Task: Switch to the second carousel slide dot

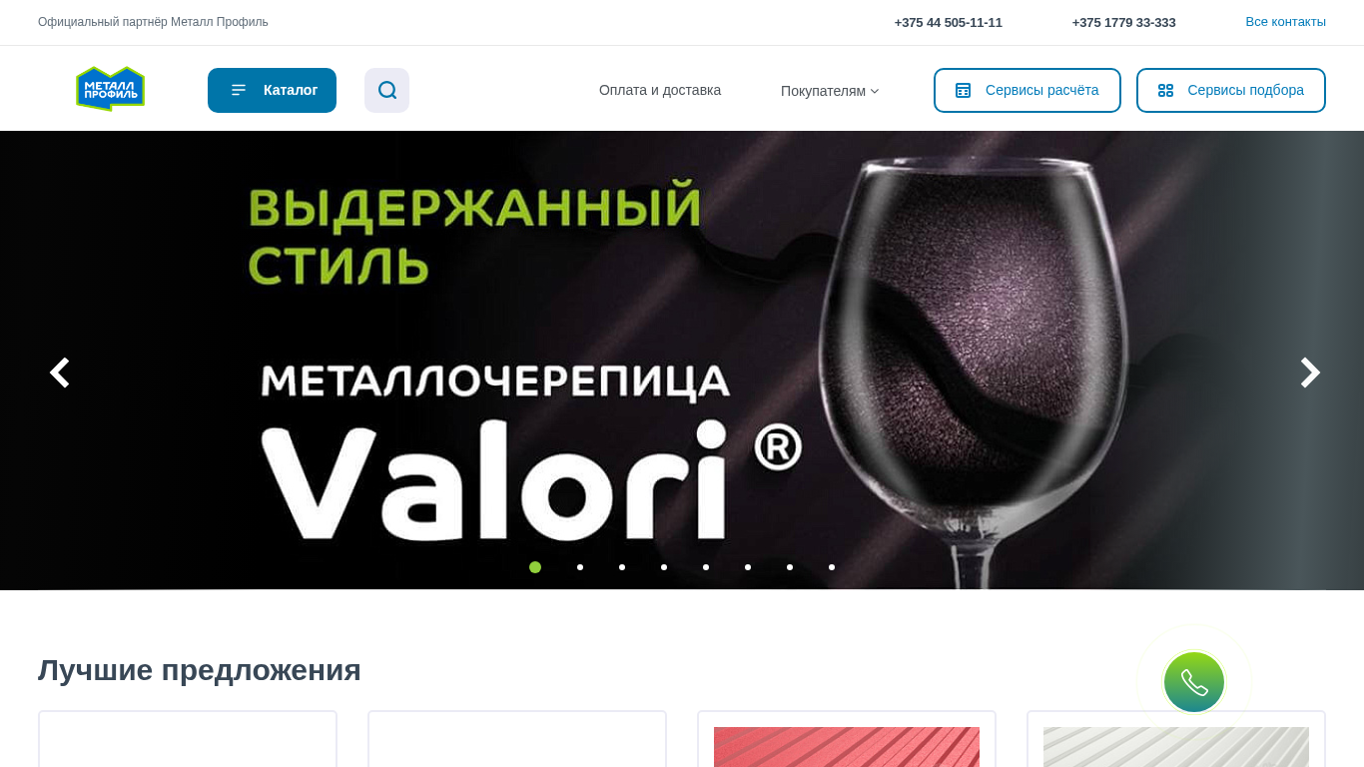Action: point(580,567)
